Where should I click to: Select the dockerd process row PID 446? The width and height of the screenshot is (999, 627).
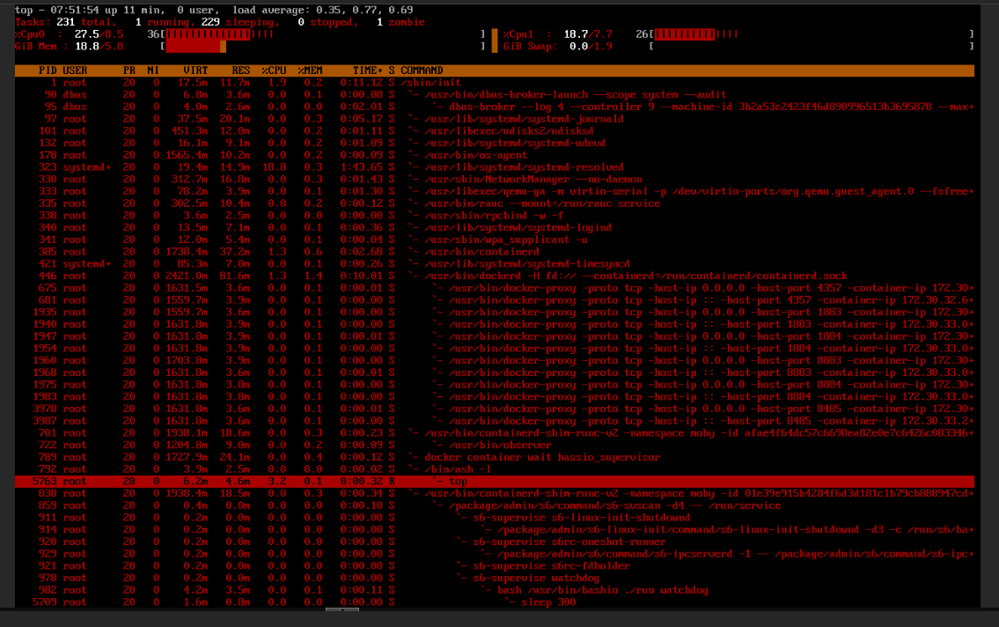pos(495,277)
